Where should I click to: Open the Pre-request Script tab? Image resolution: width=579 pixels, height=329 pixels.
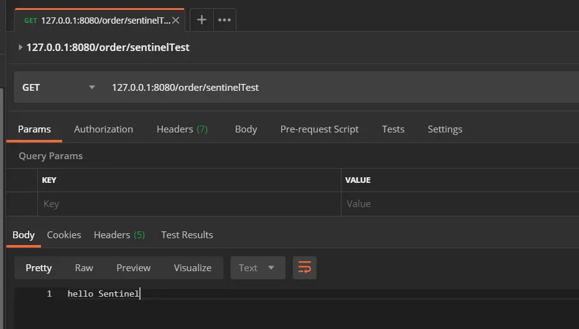tap(319, 129)
